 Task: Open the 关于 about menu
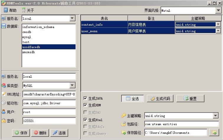(x=28, y=10)
